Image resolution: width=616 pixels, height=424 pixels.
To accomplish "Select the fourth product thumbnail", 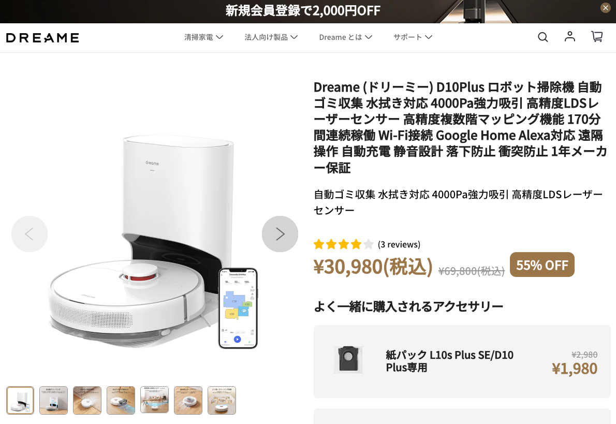I will point(121,400).
